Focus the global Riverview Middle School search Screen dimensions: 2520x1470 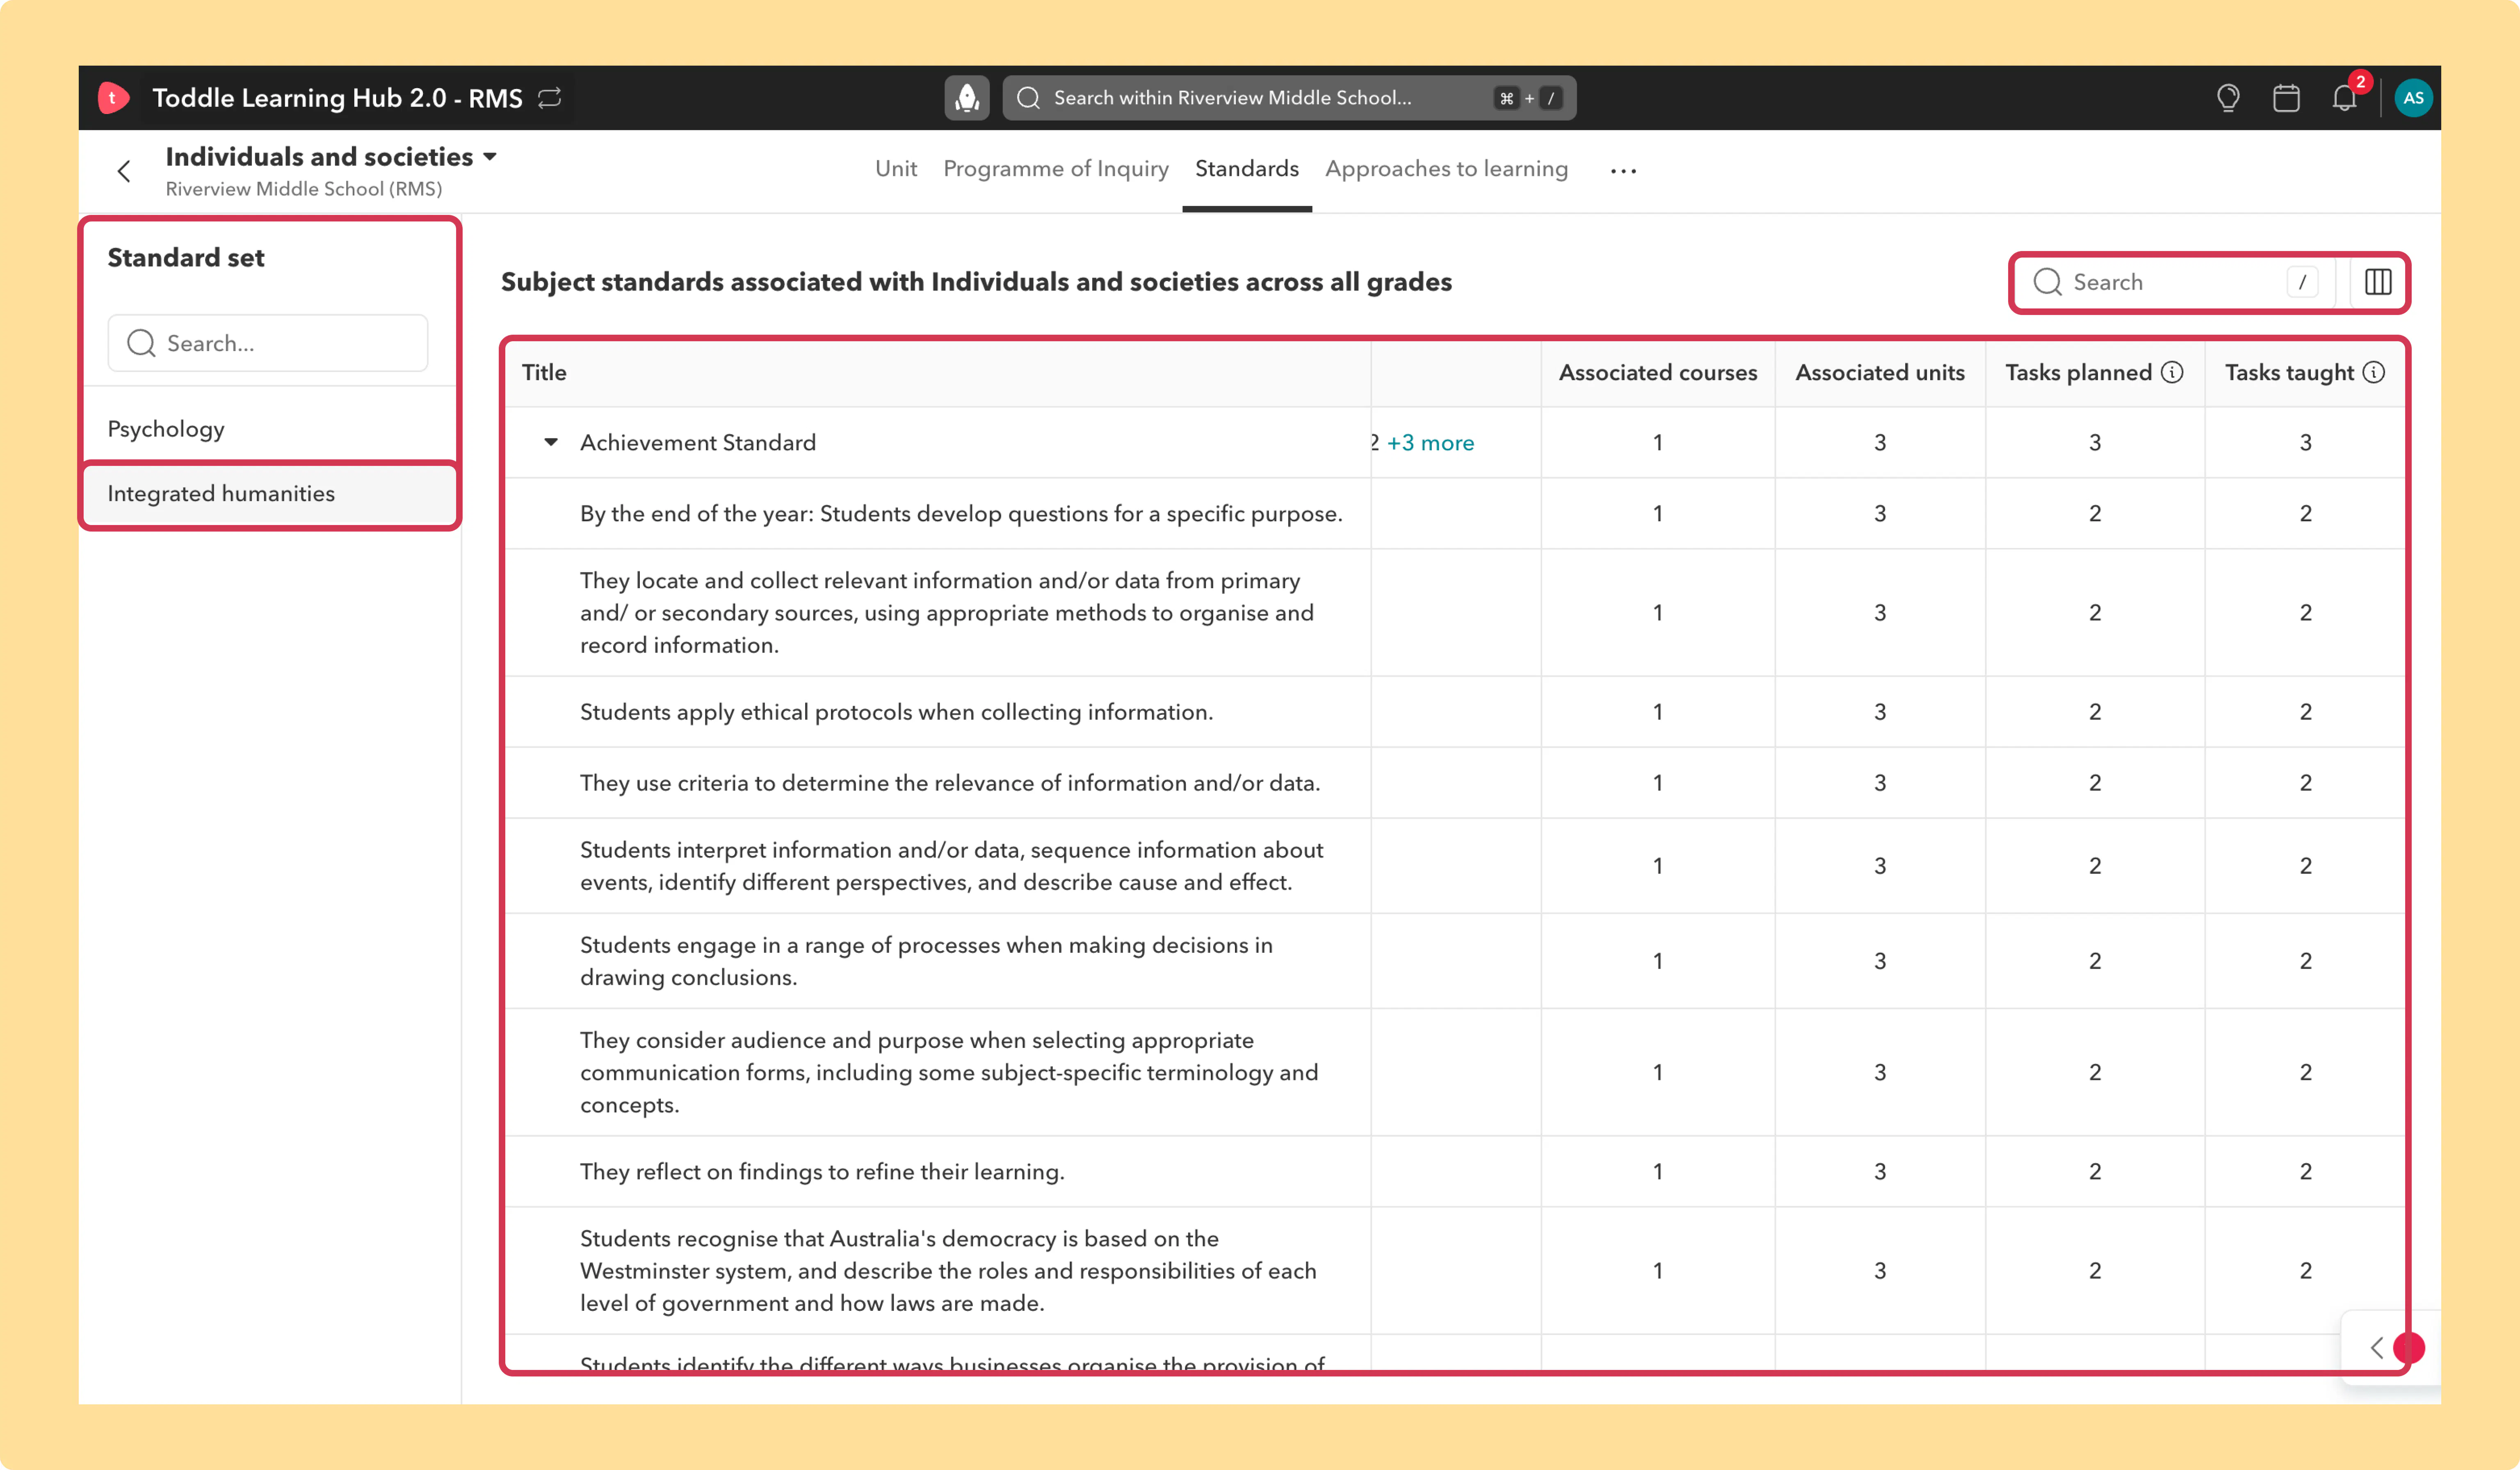[1289, 98]
